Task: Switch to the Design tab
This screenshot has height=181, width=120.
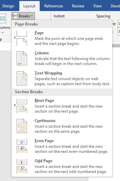Action: pos(8,6)
